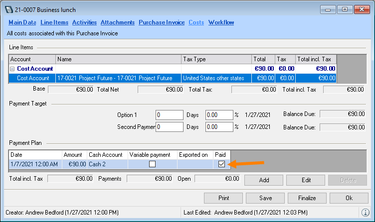Open the Attachments tab

point(118,22)
